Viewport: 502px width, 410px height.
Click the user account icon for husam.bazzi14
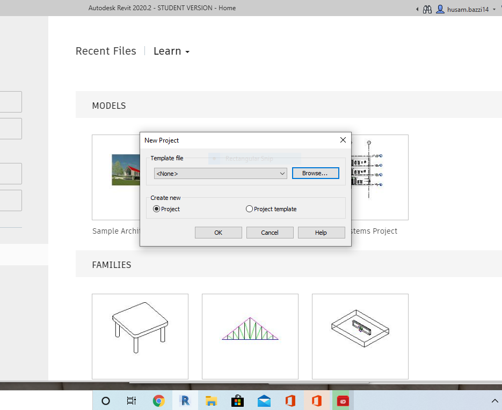pos(441,9)
